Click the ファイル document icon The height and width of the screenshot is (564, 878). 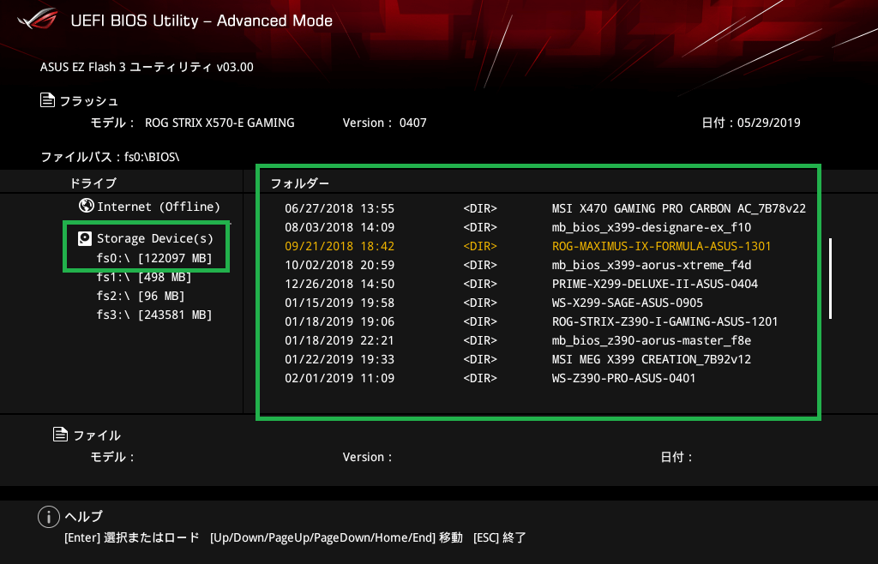[x=60, y=435]
